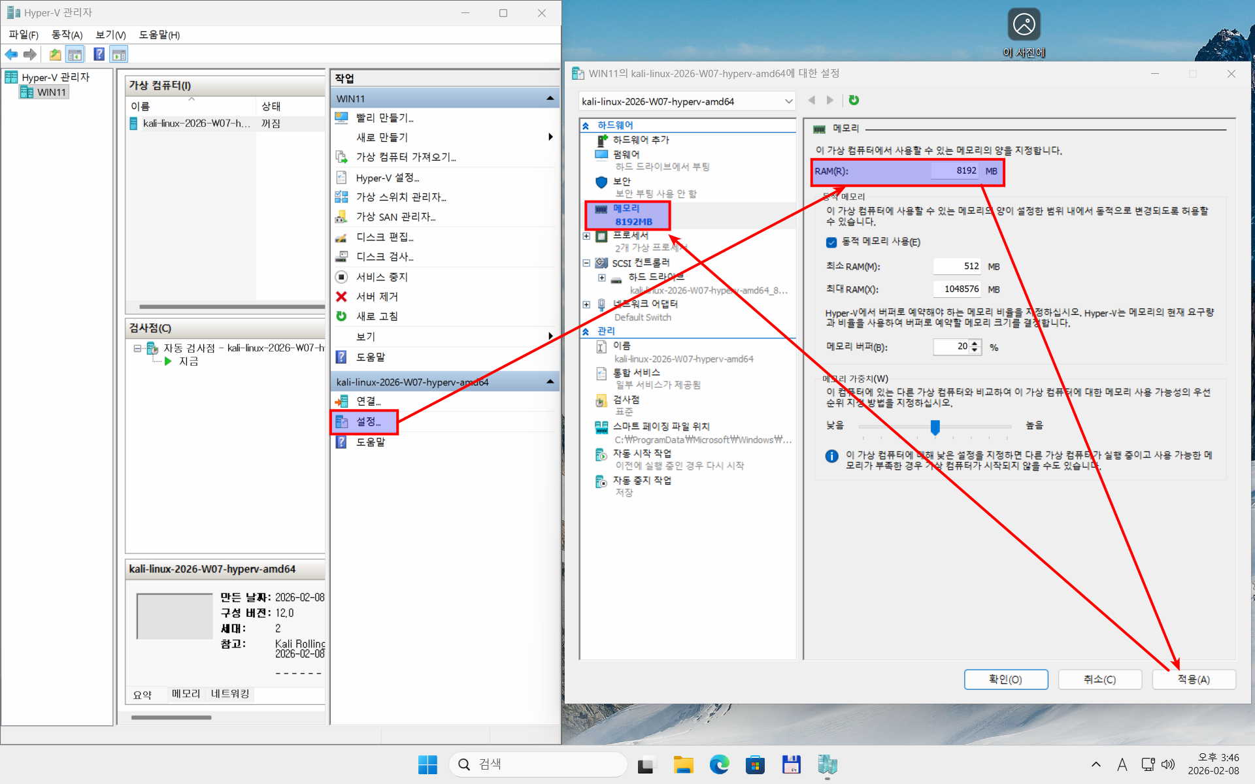
Task: Click RAM size input field
Action: (x=955, y=171)
